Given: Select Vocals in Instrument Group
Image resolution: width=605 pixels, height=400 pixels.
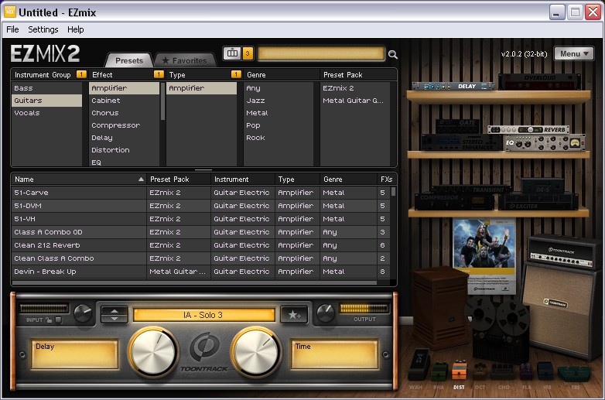Looking at the screenshot, I should (46, 113).
